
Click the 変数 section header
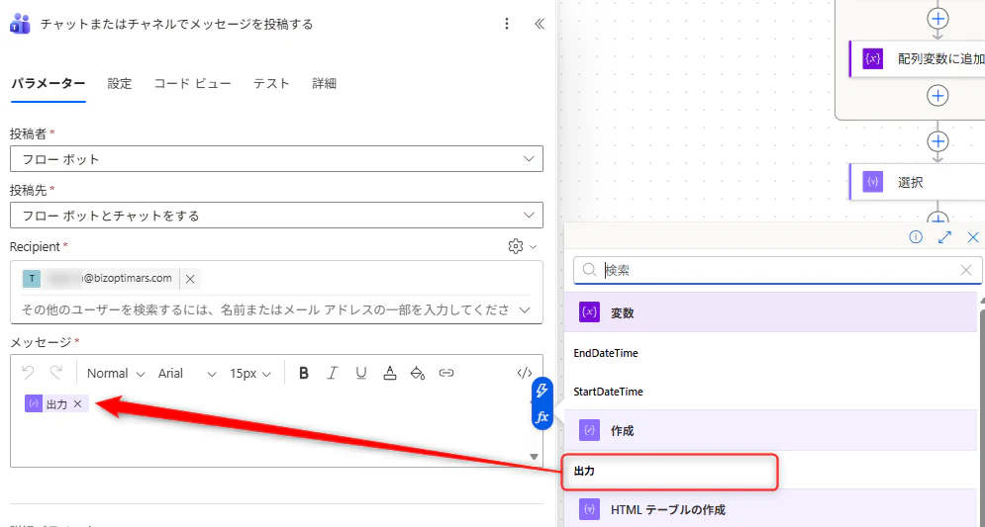coord(771,312)
